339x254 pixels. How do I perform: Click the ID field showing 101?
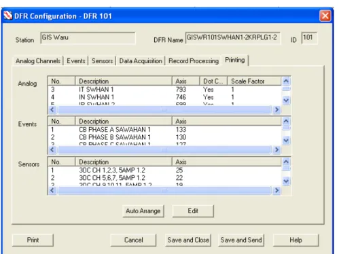click(309, 38)
